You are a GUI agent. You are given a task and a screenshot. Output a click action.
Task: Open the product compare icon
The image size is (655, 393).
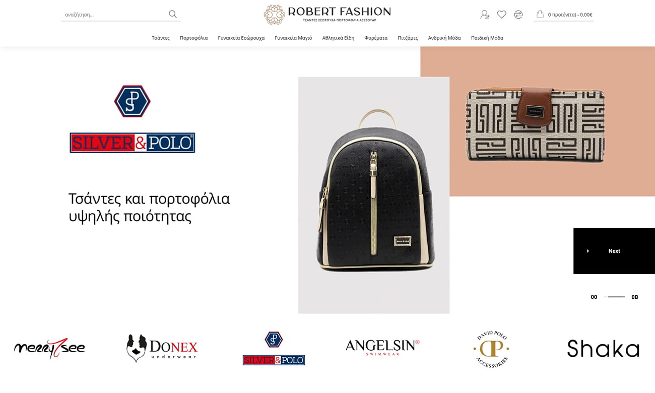518,15
